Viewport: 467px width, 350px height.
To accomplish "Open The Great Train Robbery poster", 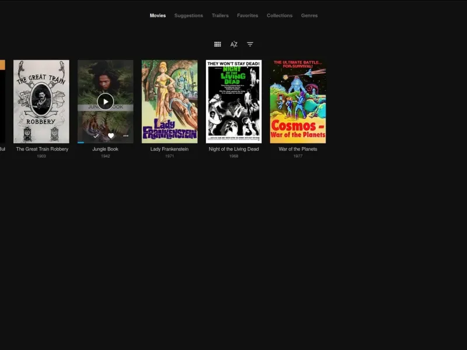I will point(41,101).
